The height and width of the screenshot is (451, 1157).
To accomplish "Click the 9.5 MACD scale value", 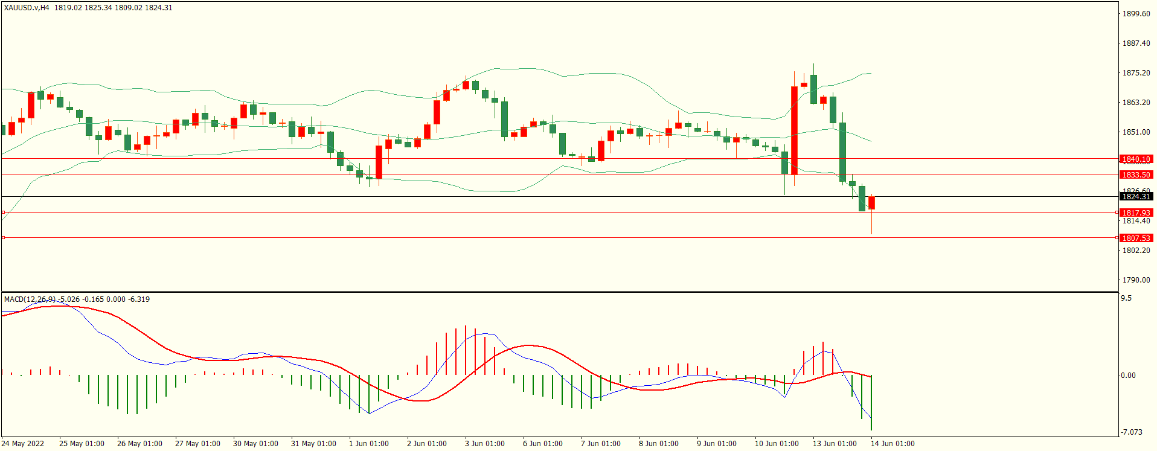I will [1126, 298].
